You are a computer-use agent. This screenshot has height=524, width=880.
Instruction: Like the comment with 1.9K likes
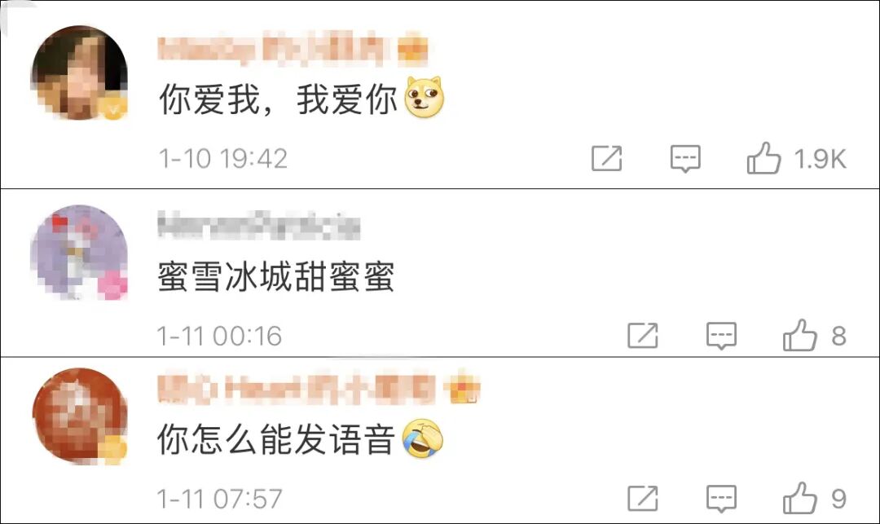[x=763, y=158]
